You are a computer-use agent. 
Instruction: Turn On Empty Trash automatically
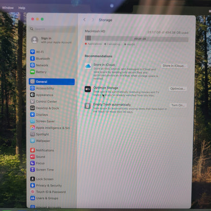click(x=178, y=105)
